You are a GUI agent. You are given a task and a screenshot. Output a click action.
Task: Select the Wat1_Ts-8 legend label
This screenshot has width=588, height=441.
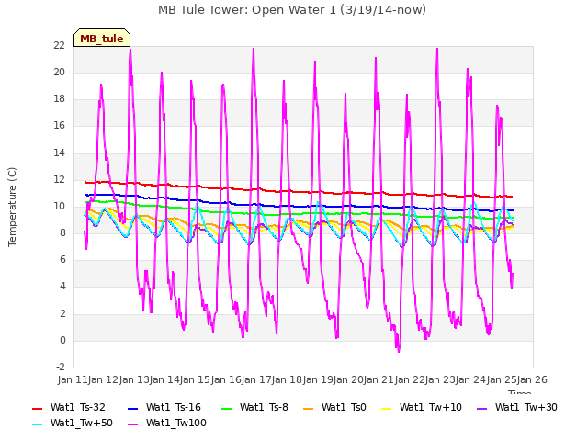[x=264, y=408]
